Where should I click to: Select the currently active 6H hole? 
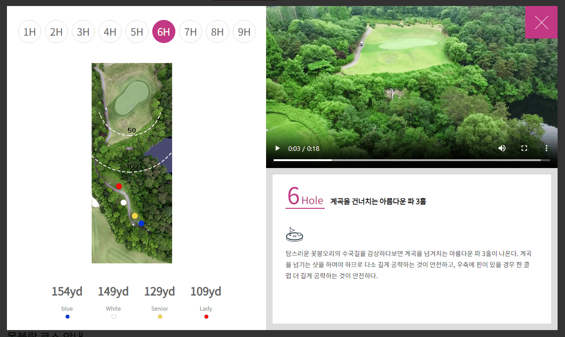point(164,31)
